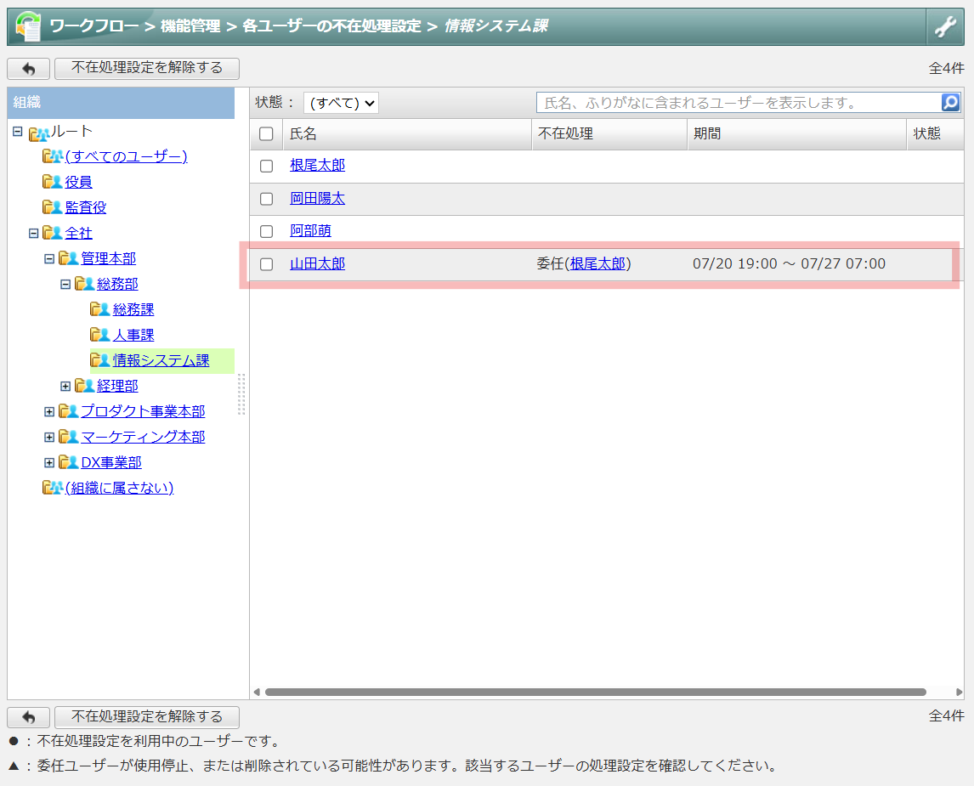Screen dimensions: 974x786
Task: Toggle the select-all checkbox in table header
Action: (x=267, y=133)
